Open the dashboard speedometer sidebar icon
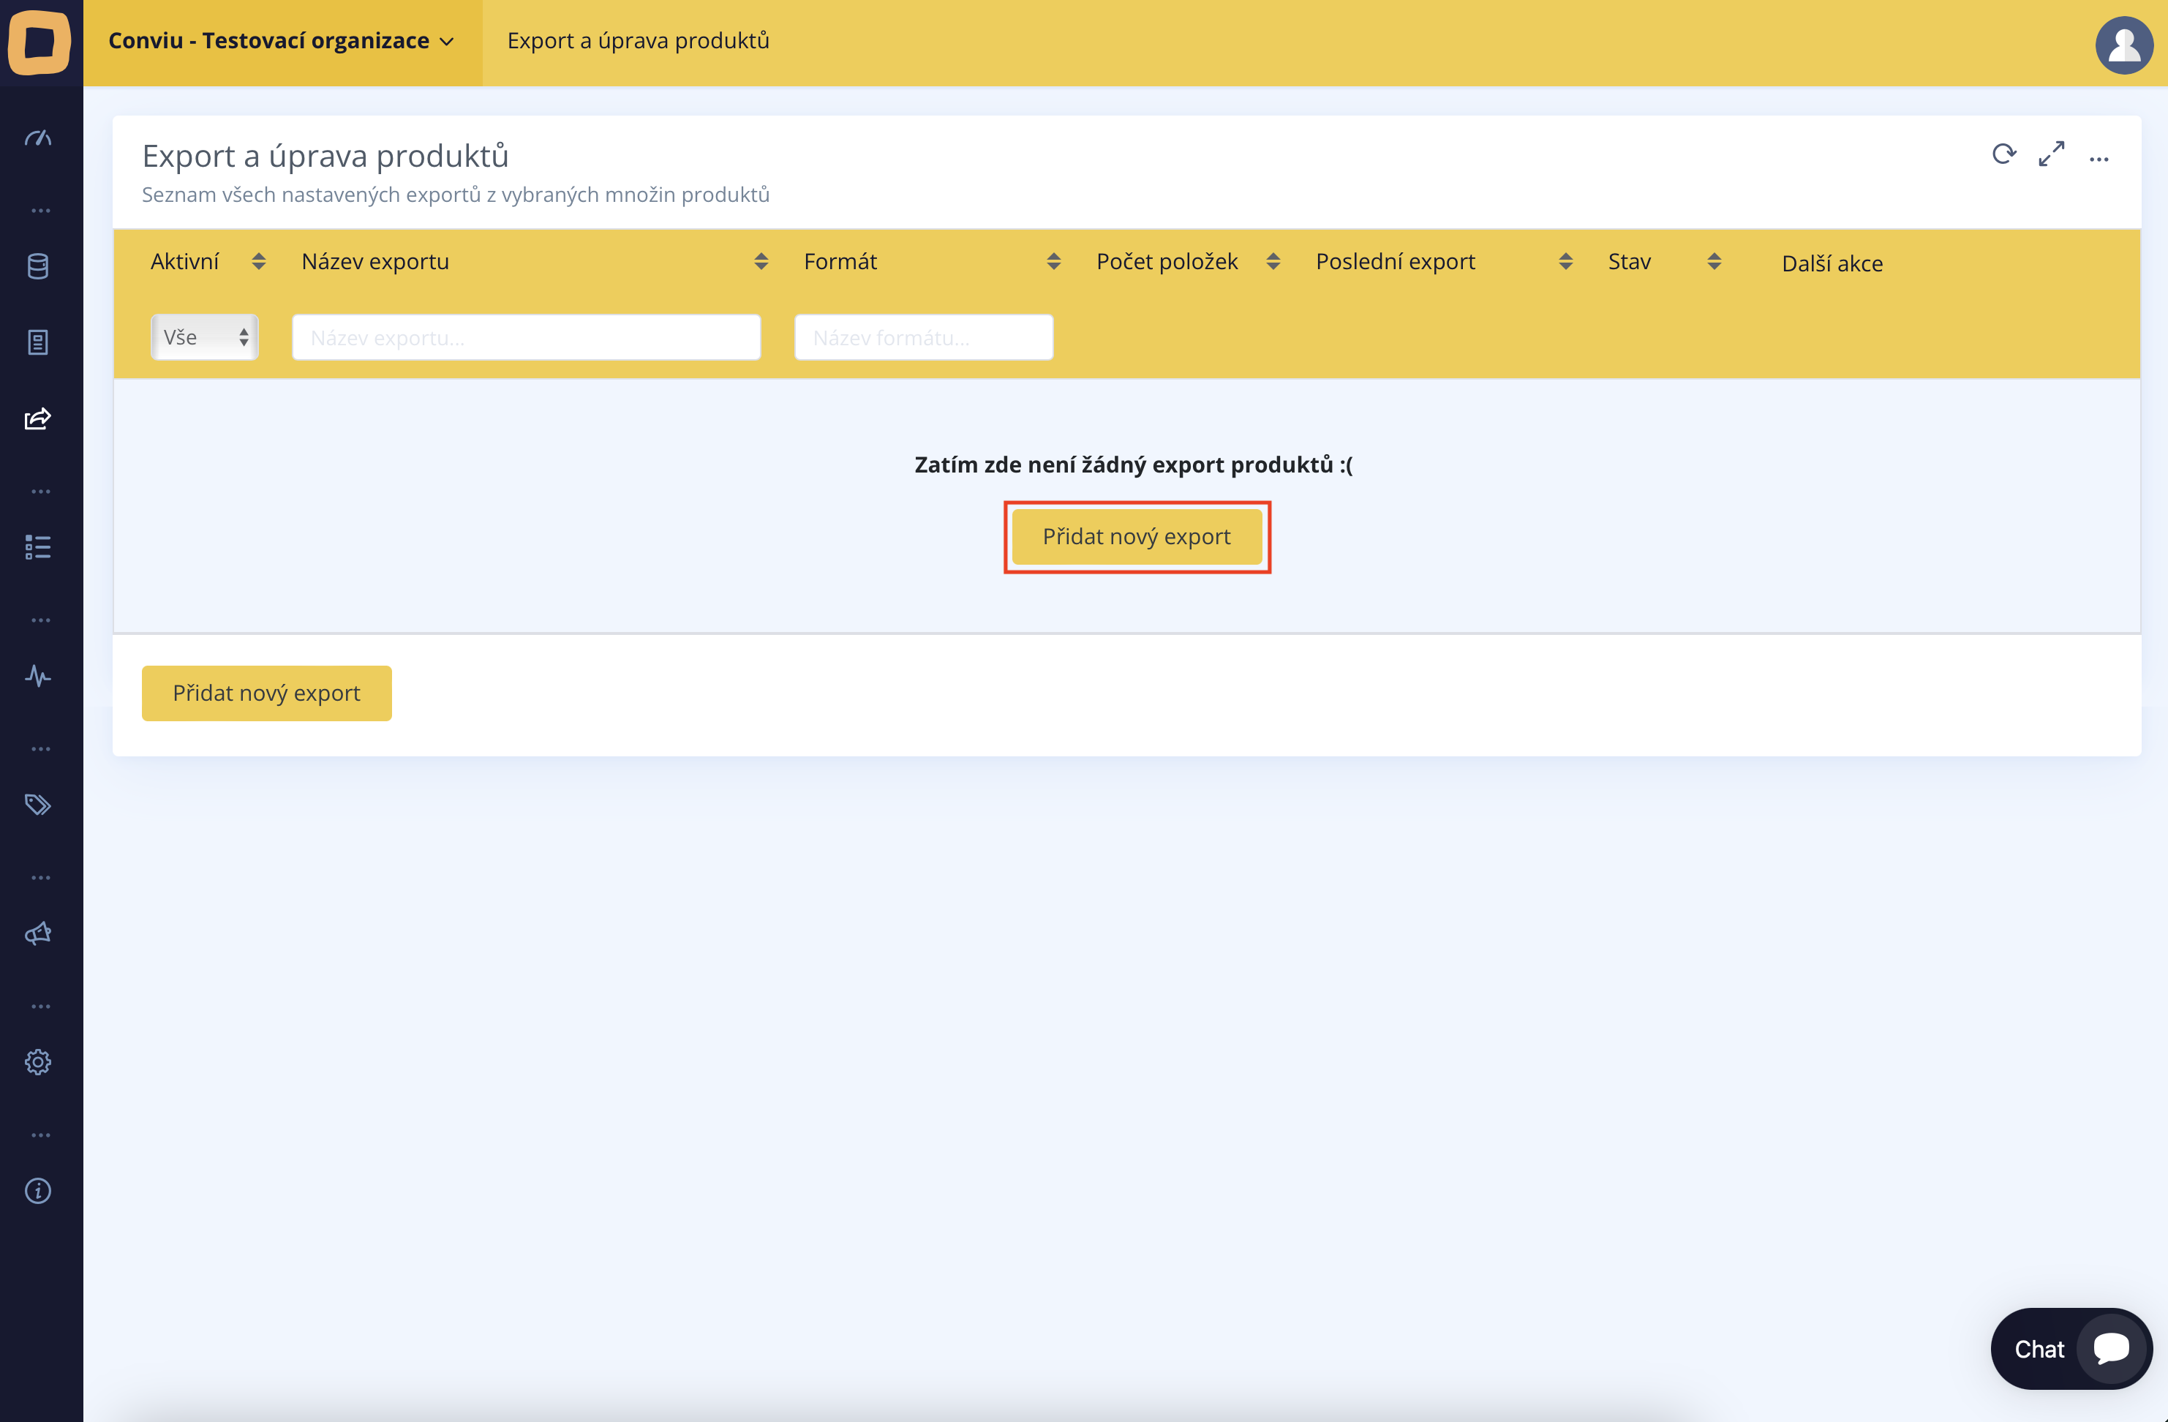Viewport: 2168px width, 1422px height. click(x=38, y=138)
